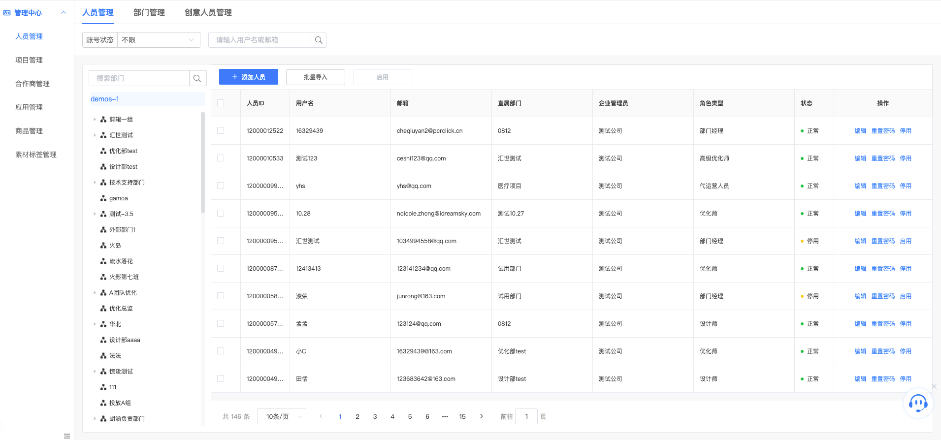Check the row for user 孟孟
The height and width of the screenshot is (440, 941).
221,323
